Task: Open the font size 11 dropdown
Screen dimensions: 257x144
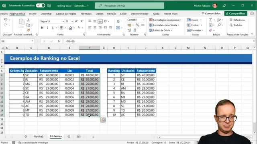Action: click(x=72, y=22)
